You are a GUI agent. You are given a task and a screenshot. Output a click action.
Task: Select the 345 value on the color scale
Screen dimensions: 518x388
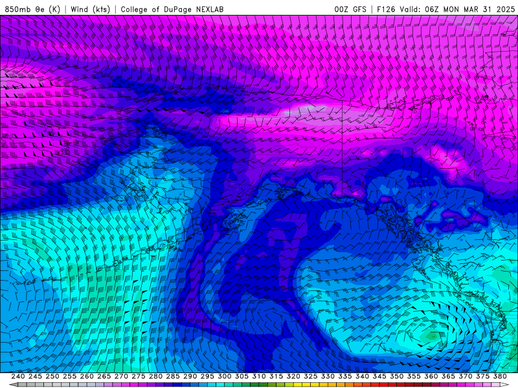[x=379, y=376]
